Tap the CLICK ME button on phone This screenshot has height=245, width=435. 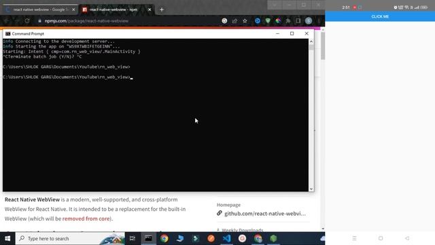tap(380, 16)
